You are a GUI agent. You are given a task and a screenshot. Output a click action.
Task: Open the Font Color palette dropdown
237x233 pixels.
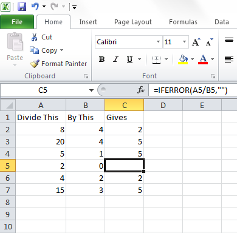[x=212, y=59]
